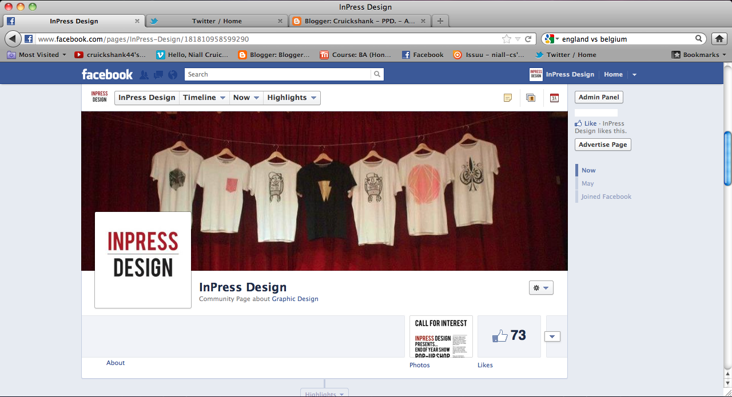The width and height of the screenshot is (732, 397).
Task: Open the Facebook bookmark
Action: point(423,55)
